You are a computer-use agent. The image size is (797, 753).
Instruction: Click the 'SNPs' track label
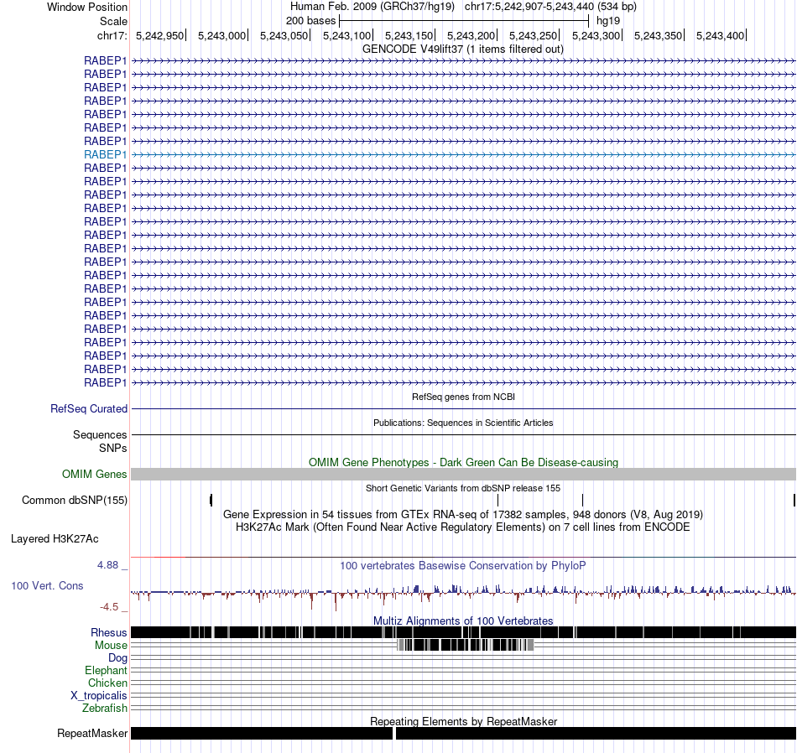113,448
